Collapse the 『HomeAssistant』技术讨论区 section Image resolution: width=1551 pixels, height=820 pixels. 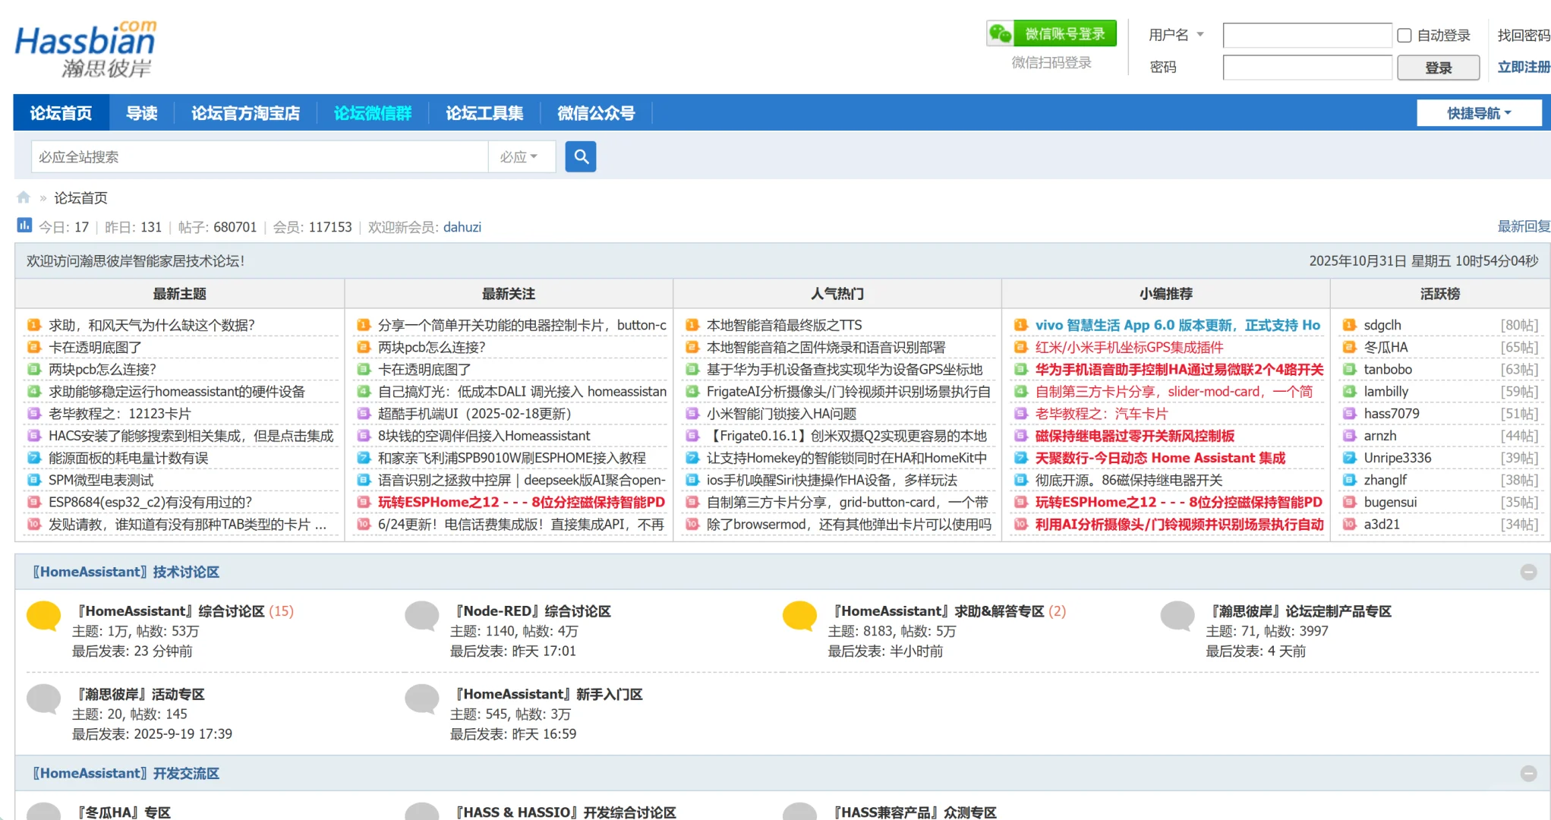(1528, 572)
